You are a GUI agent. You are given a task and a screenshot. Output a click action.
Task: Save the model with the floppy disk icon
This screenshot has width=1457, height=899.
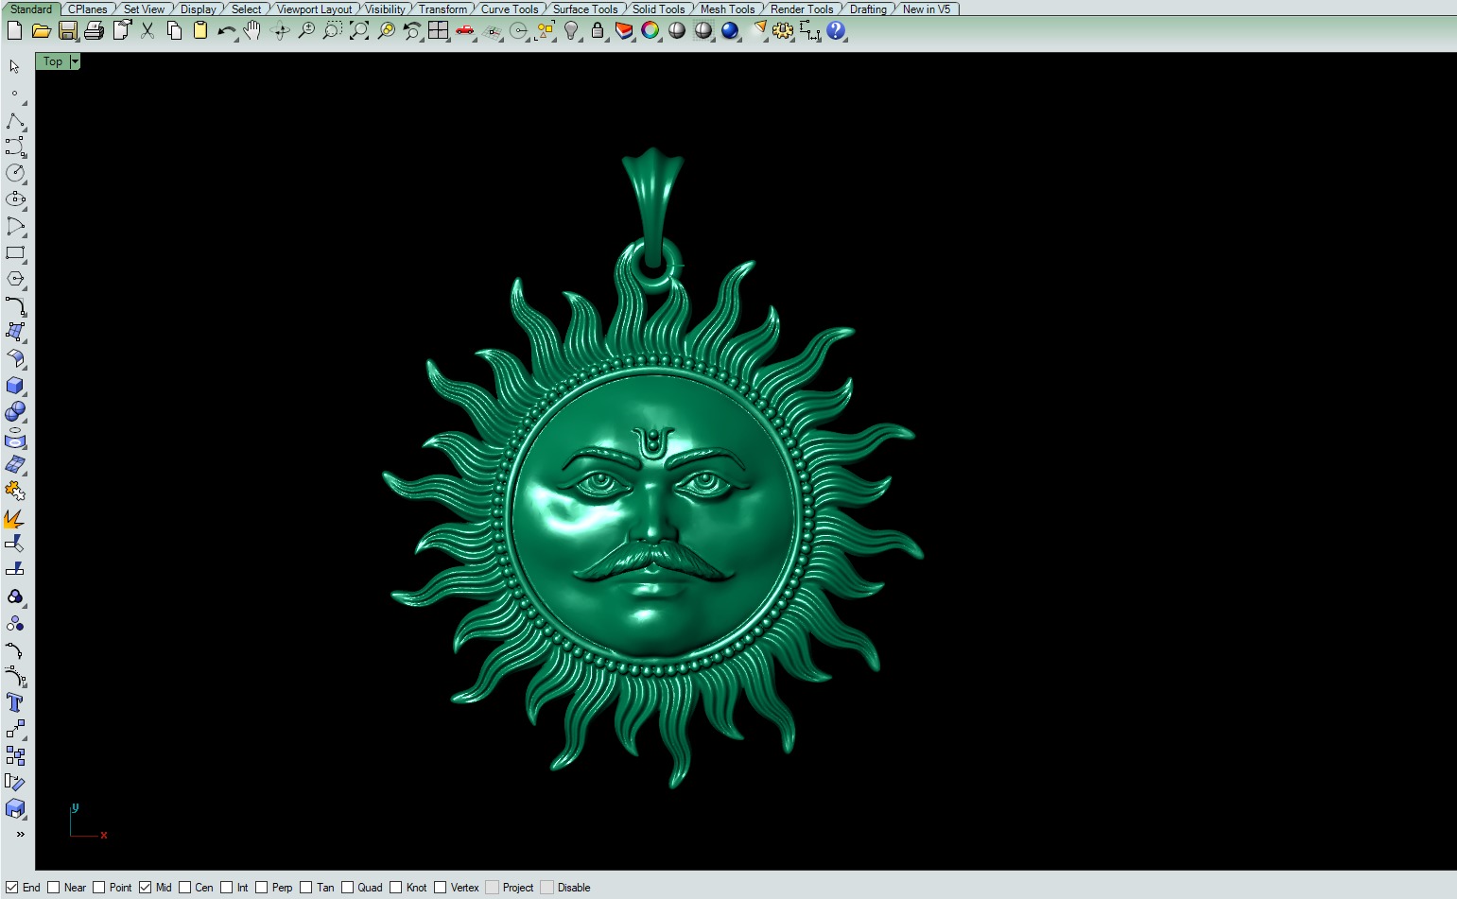(67, 30)
